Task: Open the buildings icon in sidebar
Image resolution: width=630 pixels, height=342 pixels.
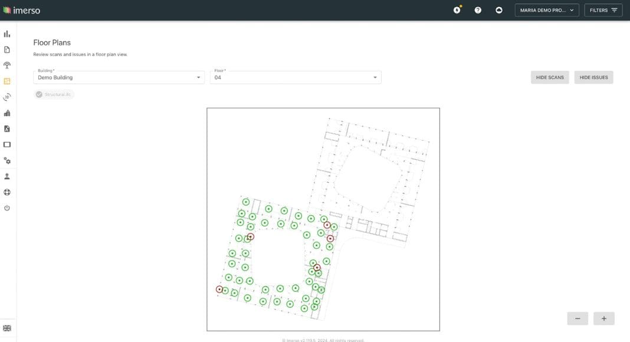Action: (x=7, y=113)
